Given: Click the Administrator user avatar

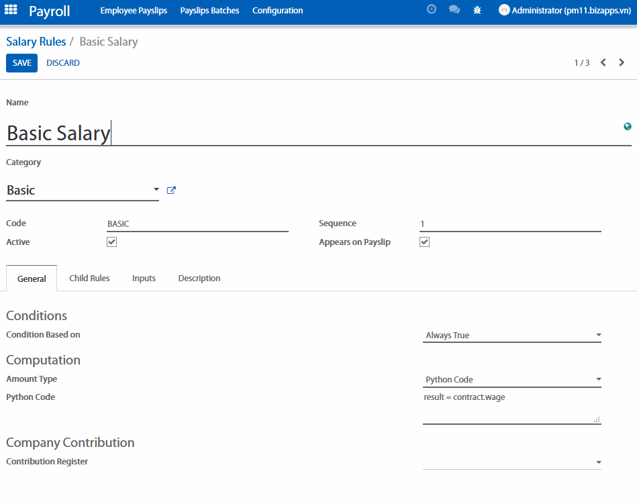Looking at the screenshot, I should 503,11.
